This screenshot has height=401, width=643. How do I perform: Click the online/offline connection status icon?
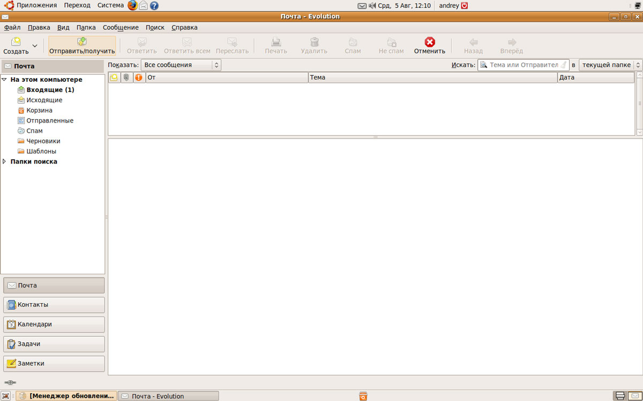[x=10, y=382]
